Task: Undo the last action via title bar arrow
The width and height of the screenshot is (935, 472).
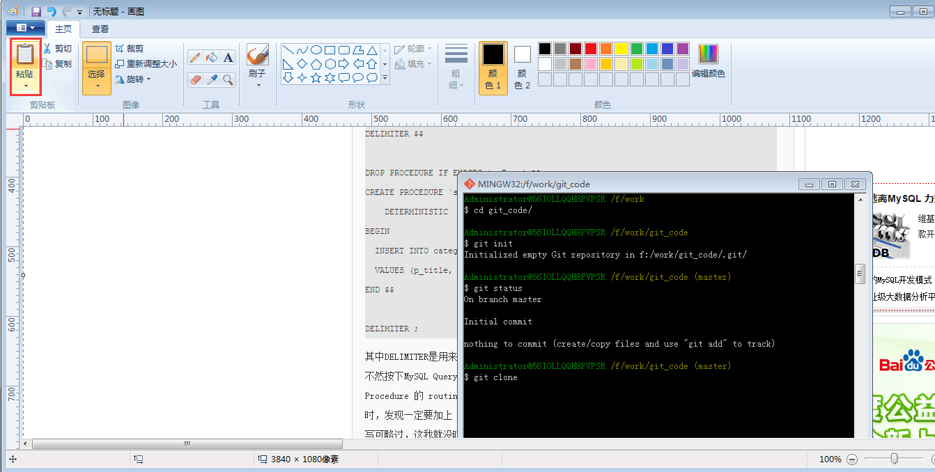Action: 52,11
